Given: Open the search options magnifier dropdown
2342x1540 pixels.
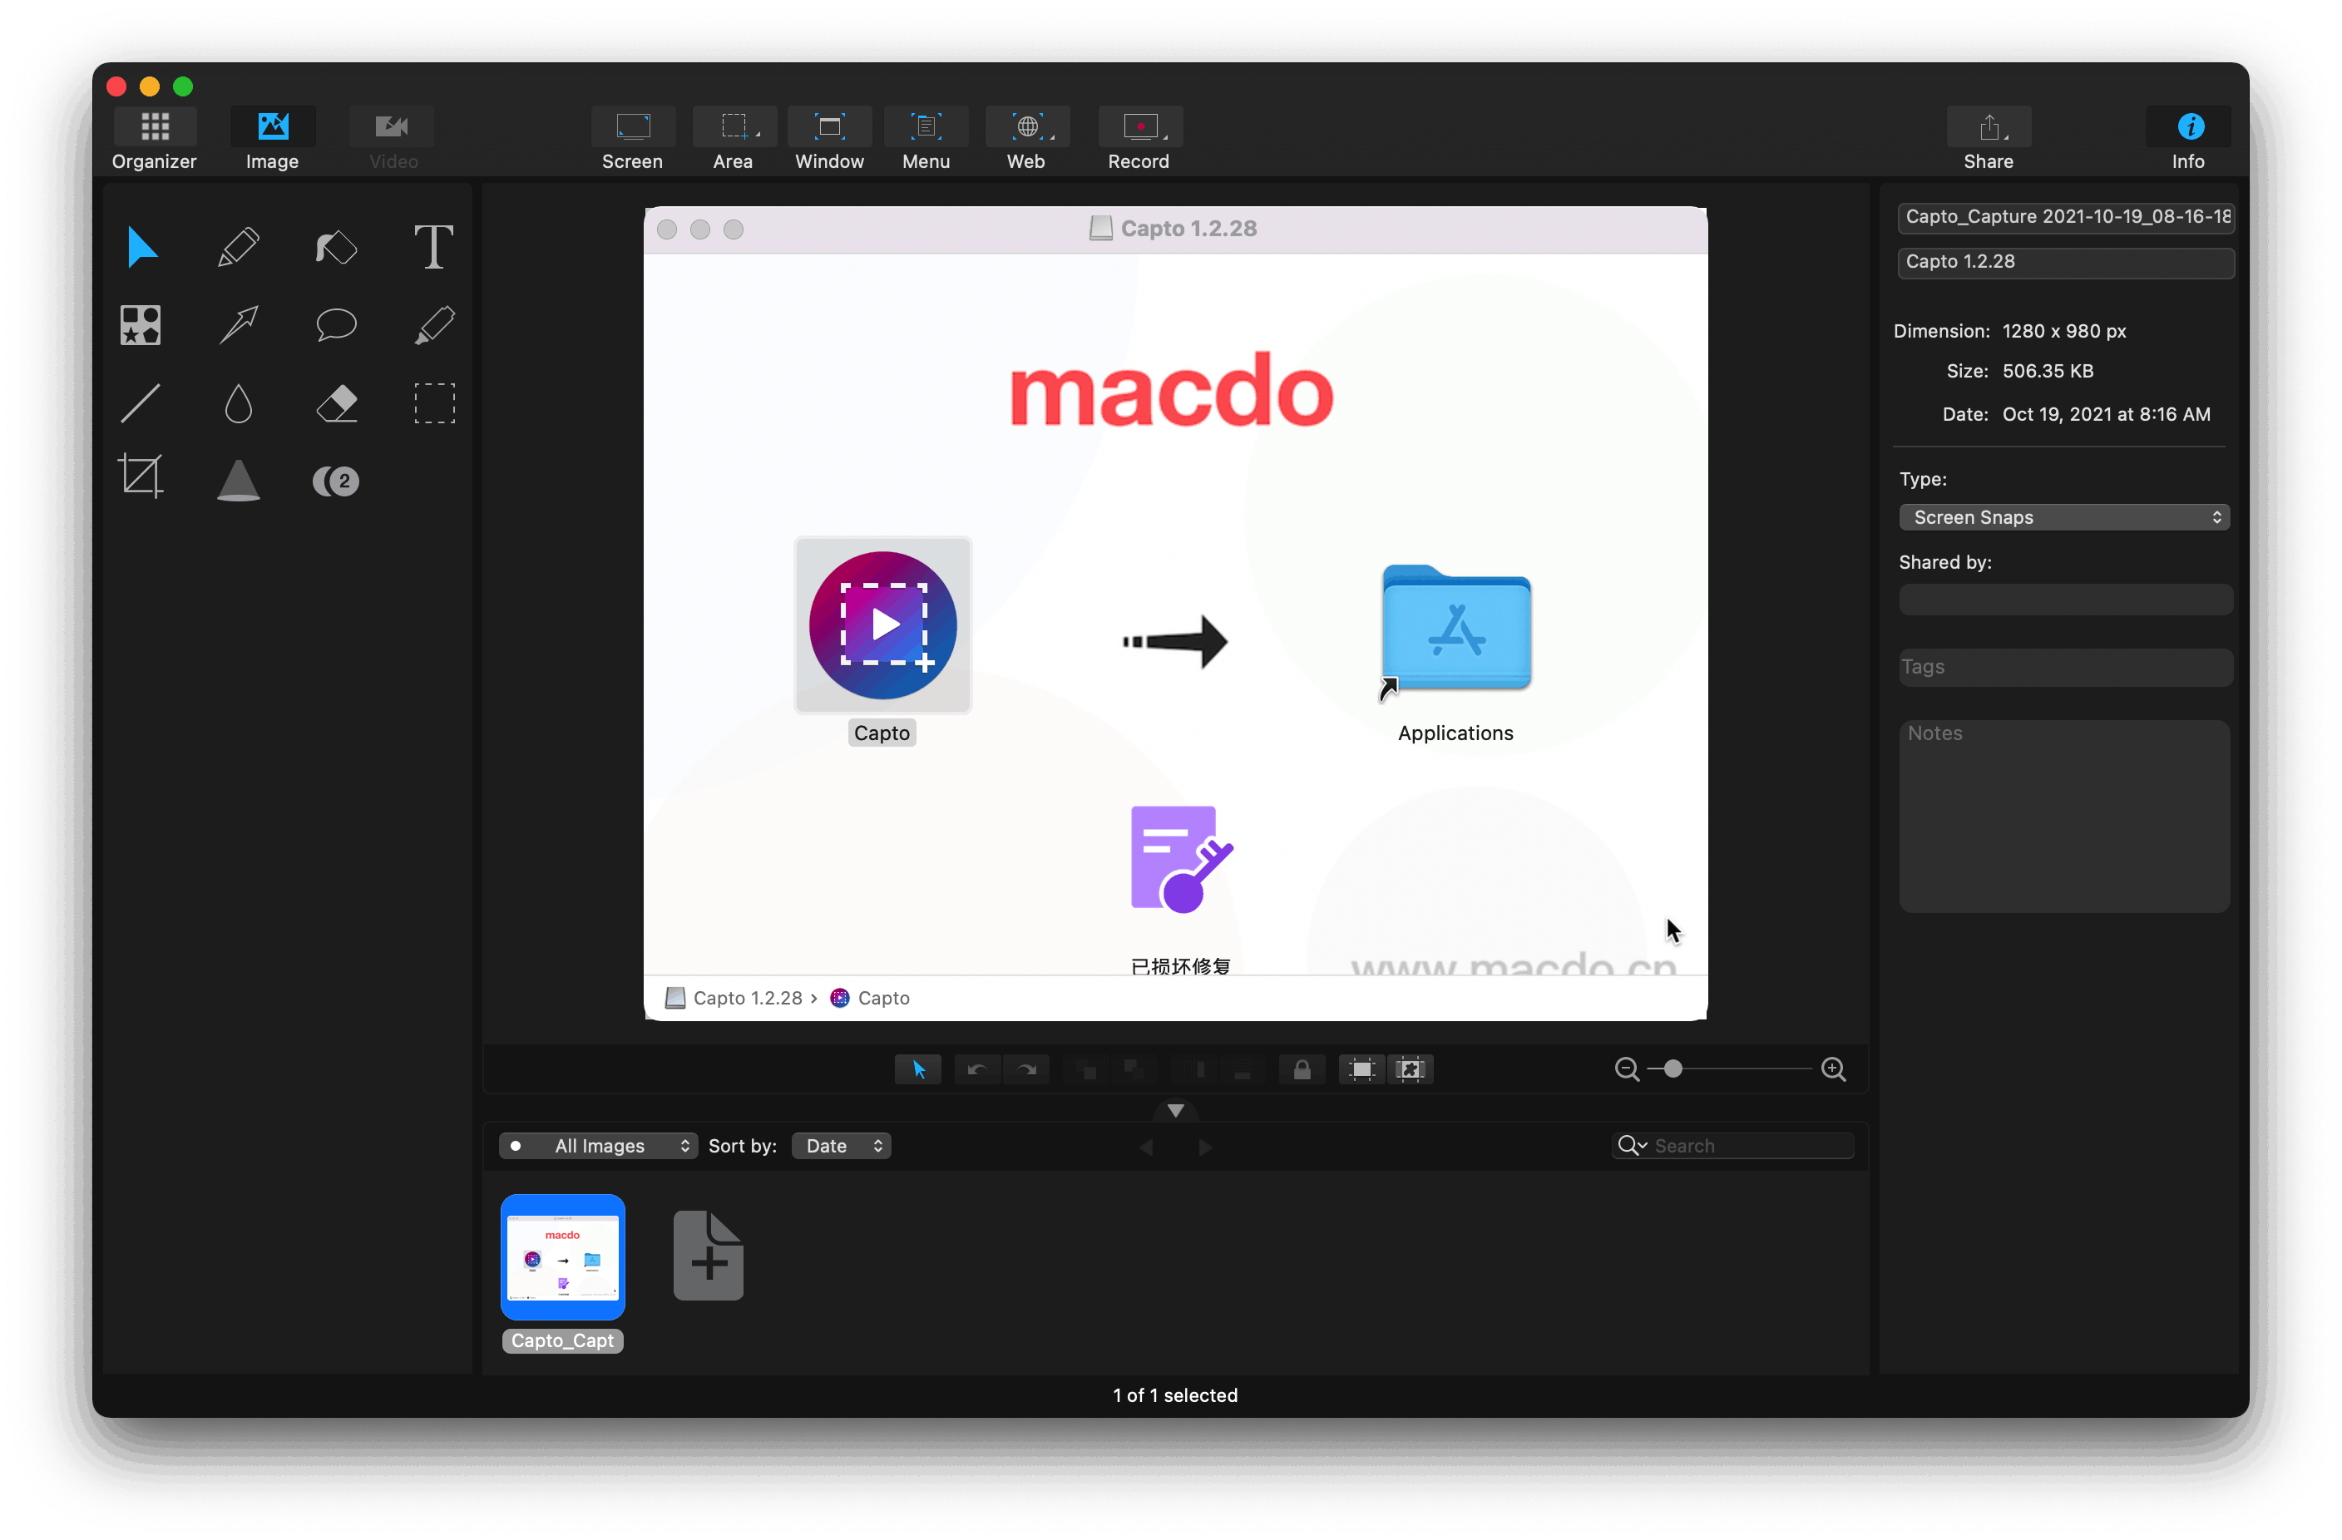Looking at the screenshot, I should (x=1633, y=1147).
